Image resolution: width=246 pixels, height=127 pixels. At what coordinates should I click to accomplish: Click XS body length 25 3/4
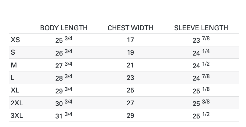(x=64, y=40)
